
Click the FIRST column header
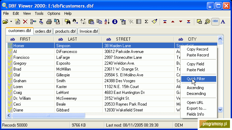pos(30,39)
